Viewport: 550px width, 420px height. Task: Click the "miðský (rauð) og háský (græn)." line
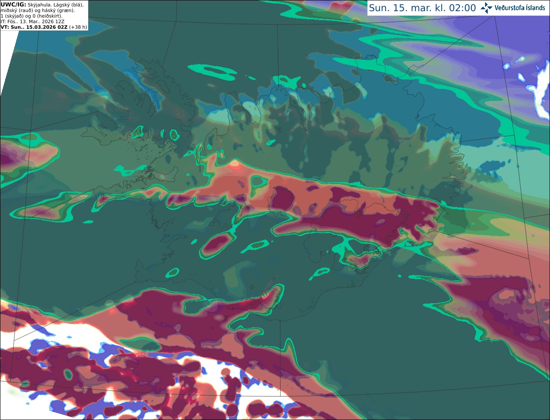(37, 10)
